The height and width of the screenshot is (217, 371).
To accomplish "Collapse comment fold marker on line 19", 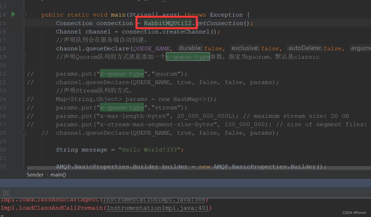I will [x=24, y=57].
